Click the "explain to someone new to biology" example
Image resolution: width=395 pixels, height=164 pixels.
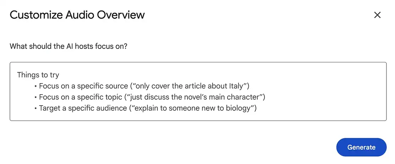[x=193, y=108]
